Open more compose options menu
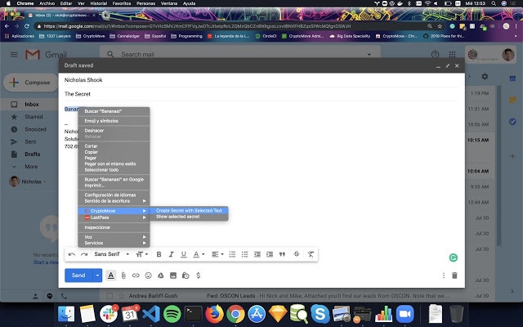Image resolution: width=523 pixels, height=327 pixels. click(444, 275)
